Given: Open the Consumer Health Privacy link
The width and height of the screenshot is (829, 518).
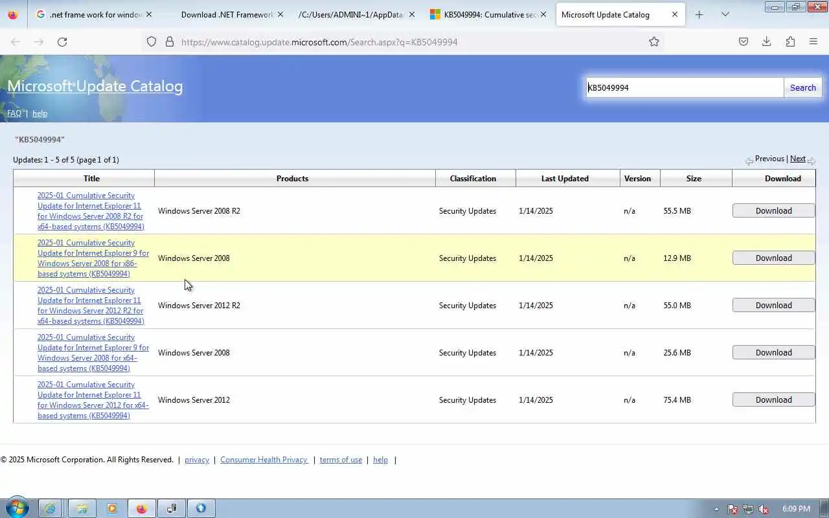Looking at the screenshot, I should coord(264,460).
